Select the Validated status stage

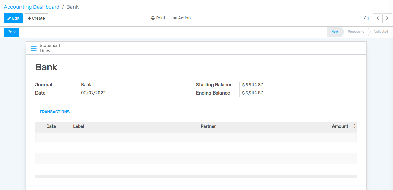pyautogui.click(x=381, y=32)
